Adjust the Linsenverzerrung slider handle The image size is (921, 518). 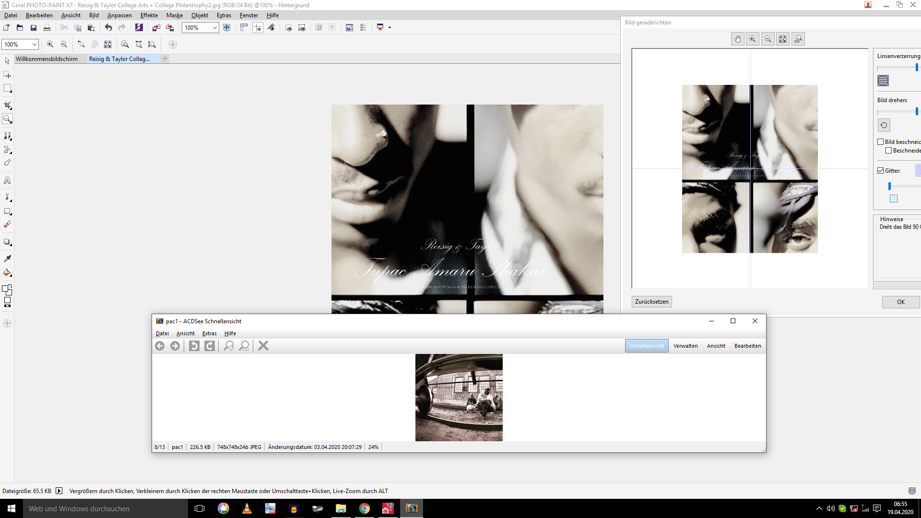(917, 68)
